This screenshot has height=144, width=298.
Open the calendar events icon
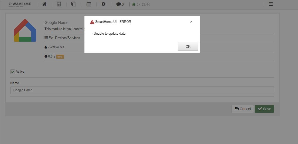pyautogui.click(x=89, y=4)
